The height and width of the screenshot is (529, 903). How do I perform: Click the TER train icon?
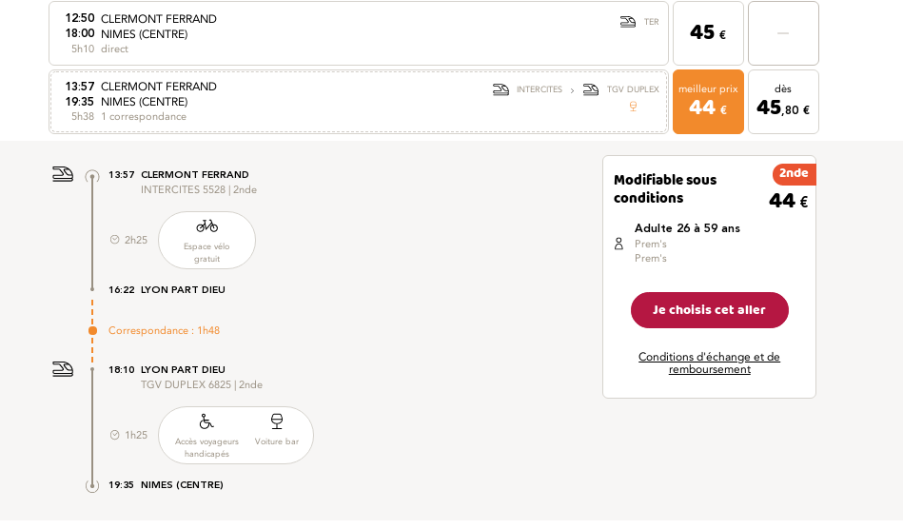[x=628, y=22]
